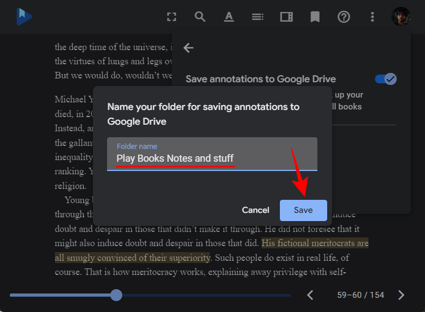Go to the next page
This screenshot has height=312, width=425.
coord(402,295)
